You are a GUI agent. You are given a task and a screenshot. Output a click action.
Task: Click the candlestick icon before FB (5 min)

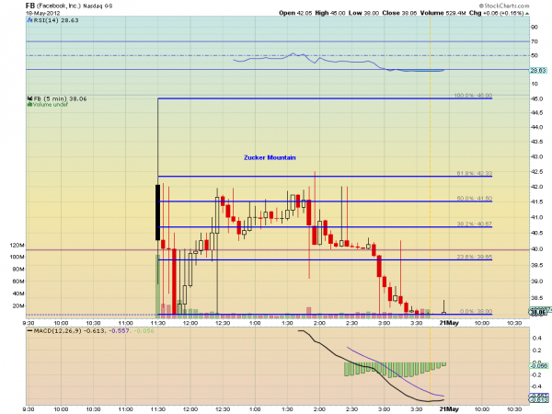pos(30,99)
